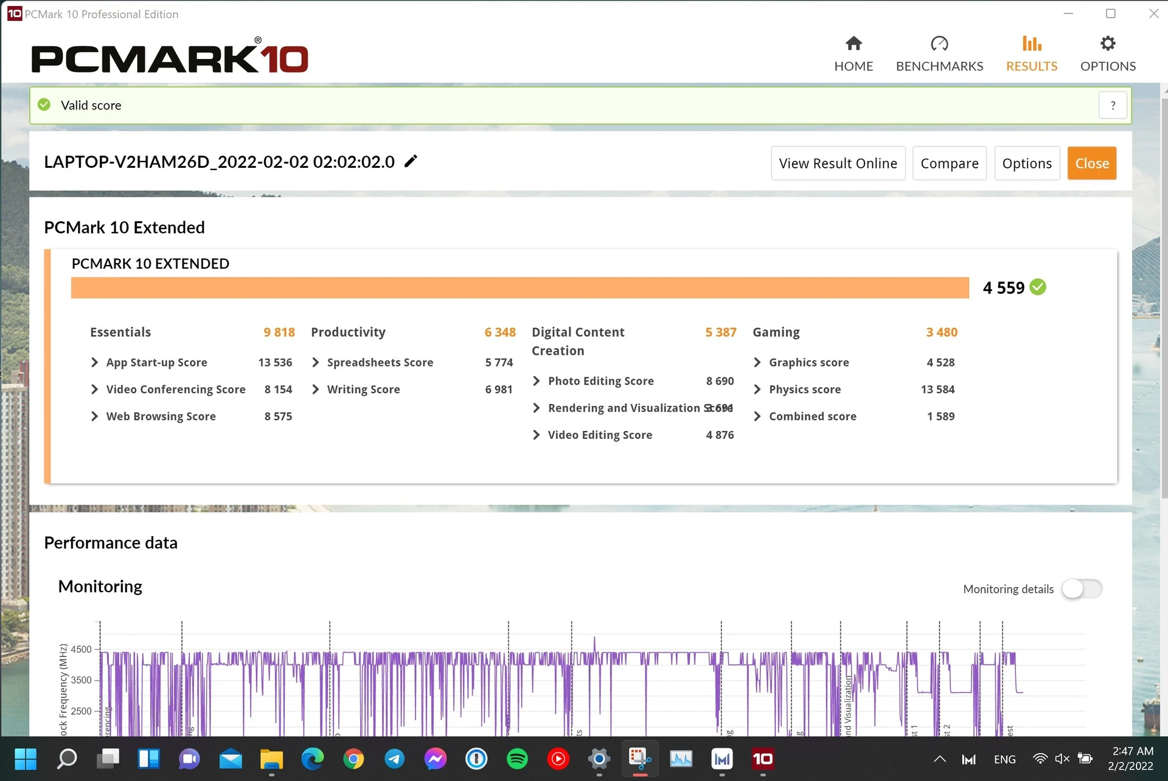Open the Windows Start menu
The height and width of the screenshot is (781, 1168).
[26, 759]
